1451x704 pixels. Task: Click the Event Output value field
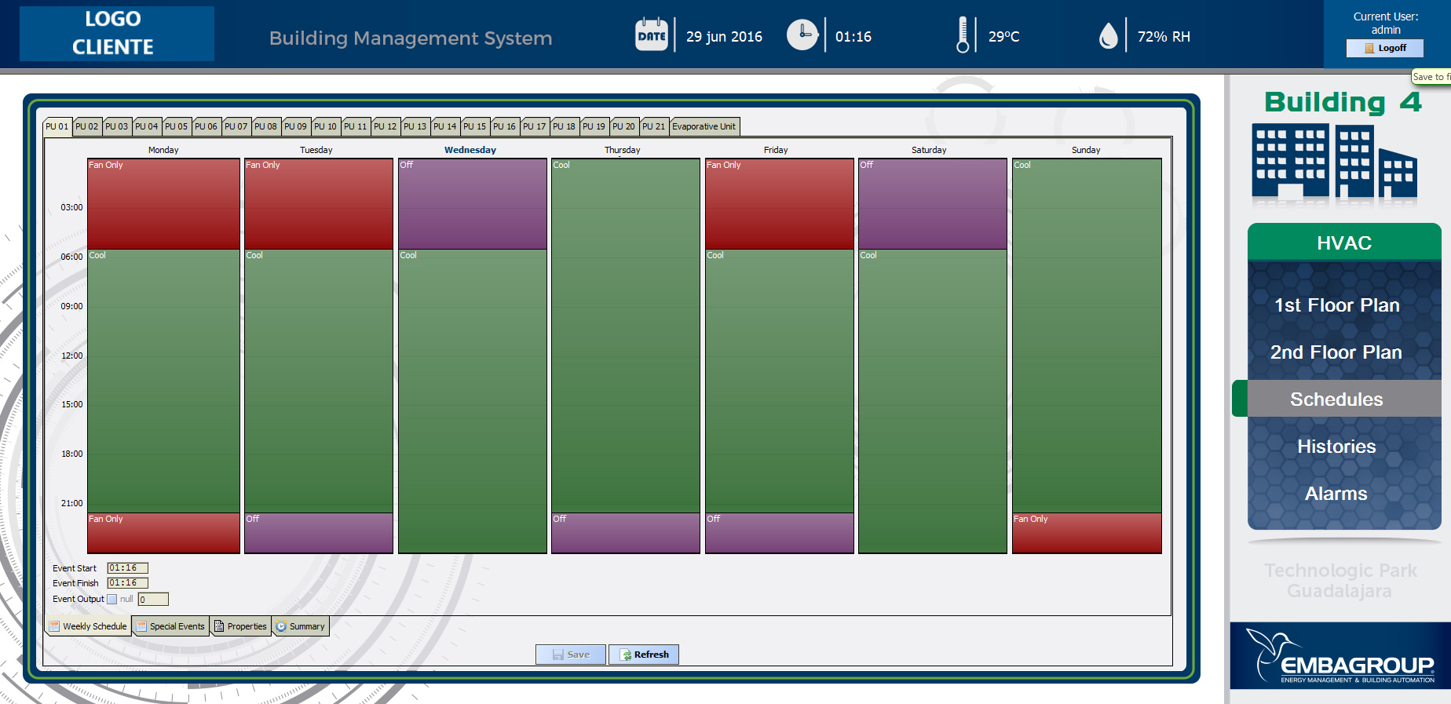[153, 600]
